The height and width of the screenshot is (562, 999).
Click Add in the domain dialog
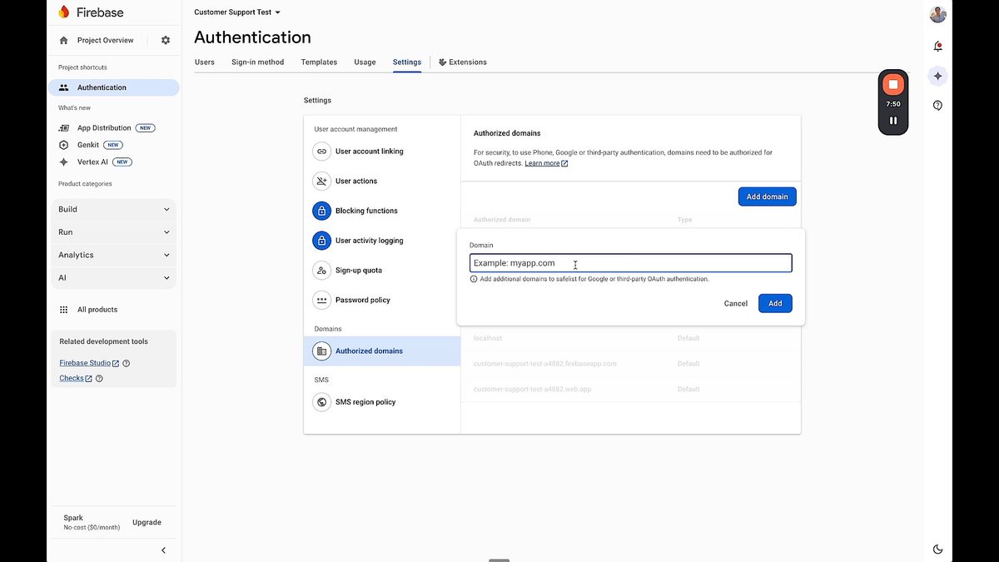(775, 303)
